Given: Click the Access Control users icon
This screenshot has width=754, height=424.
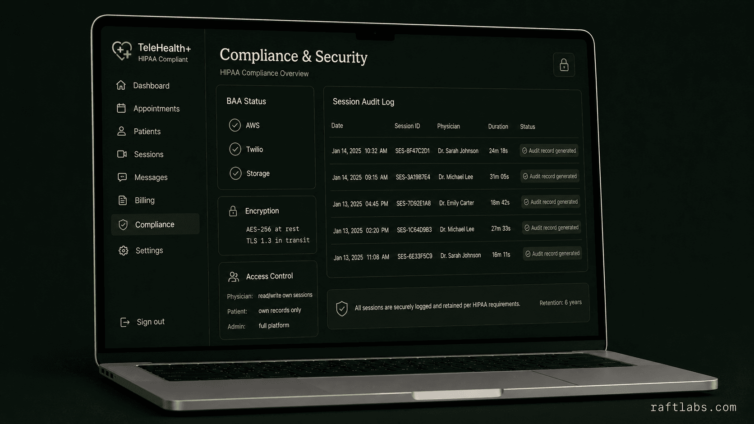Looking at the screenshot, I should [x=234, y=277].
